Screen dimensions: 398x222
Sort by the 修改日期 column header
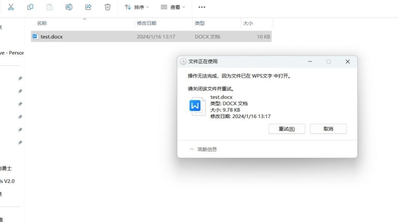click(146, 23)
